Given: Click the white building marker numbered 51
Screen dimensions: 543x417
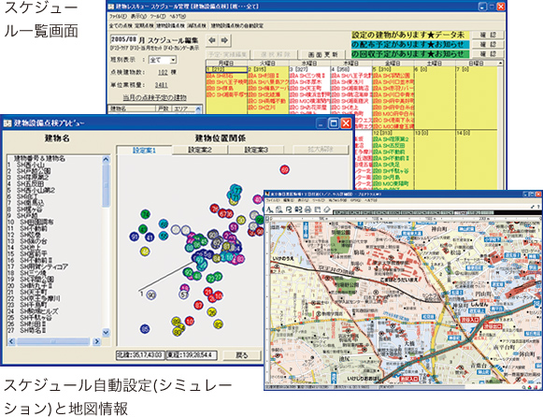Looking at the screenshot, I should click(x=184, y=295).
